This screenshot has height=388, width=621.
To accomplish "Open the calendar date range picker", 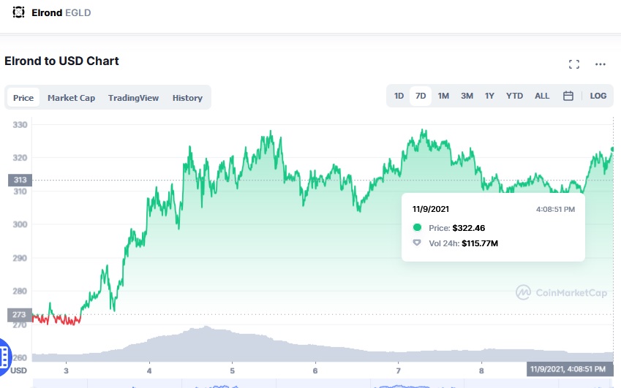I will pyautogui.click(x=568, y=96).
